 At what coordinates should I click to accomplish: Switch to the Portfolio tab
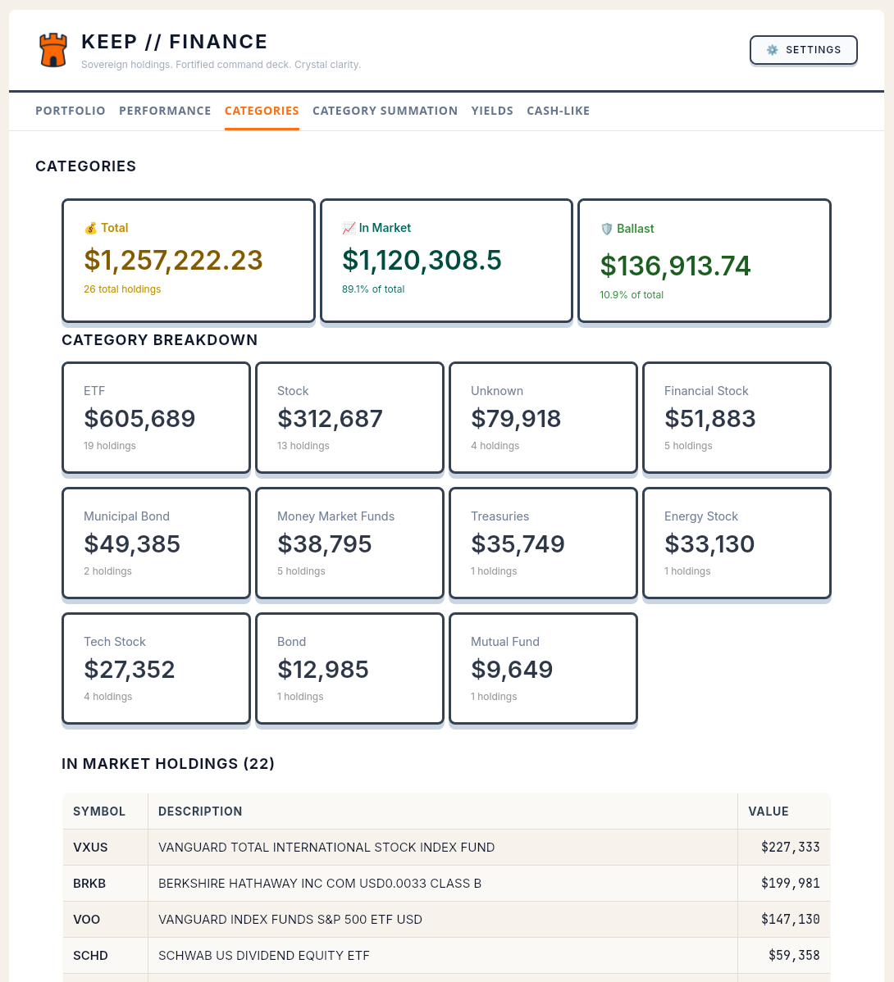click(x=71, y=111)
